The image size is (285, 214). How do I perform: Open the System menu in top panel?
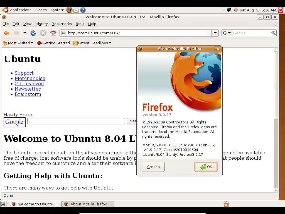57,10
